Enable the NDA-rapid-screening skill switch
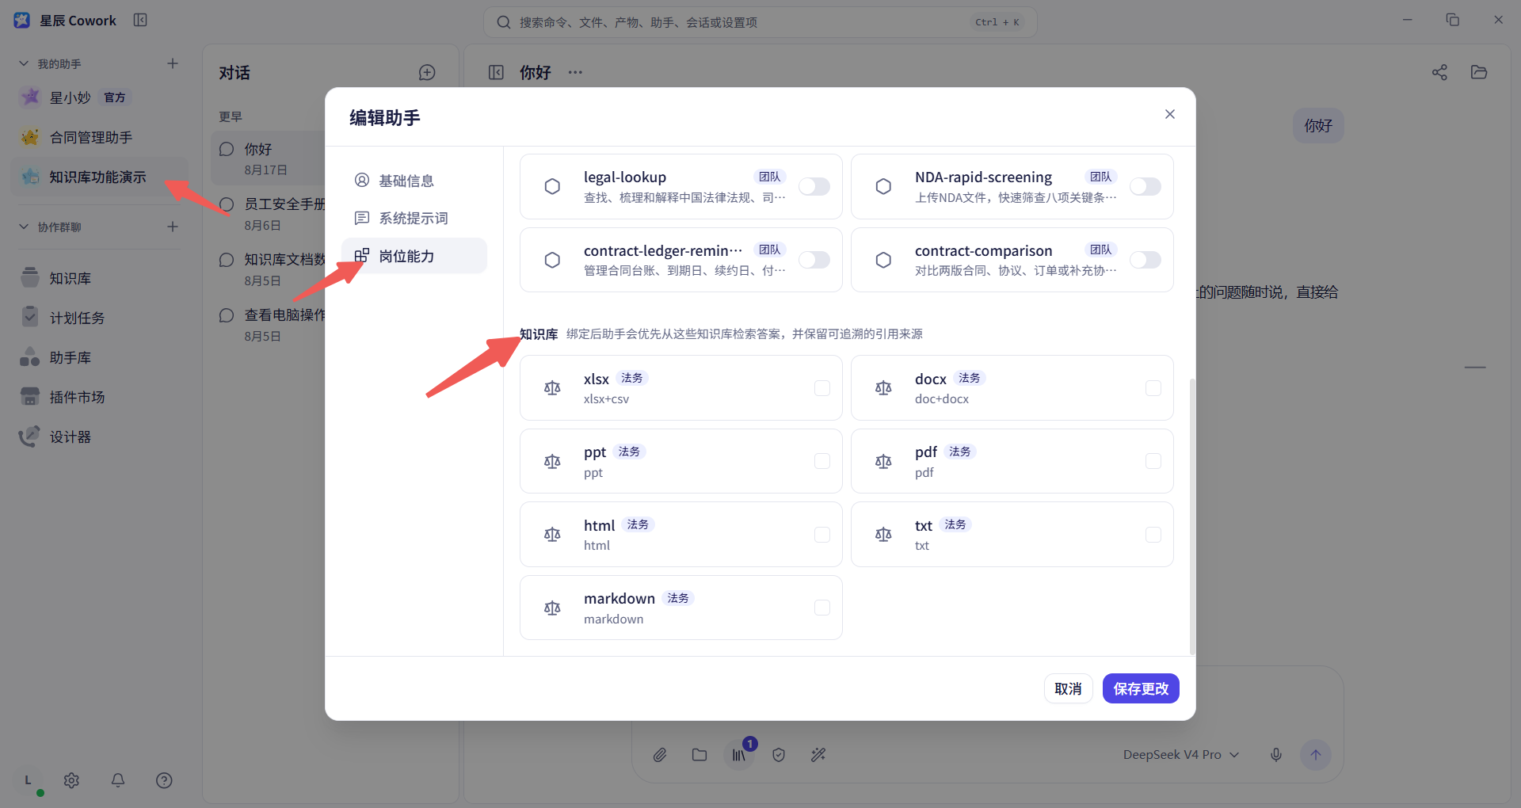 (x=1145, y=186)
